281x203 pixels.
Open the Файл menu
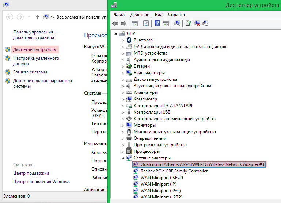[x=119, y=15]
